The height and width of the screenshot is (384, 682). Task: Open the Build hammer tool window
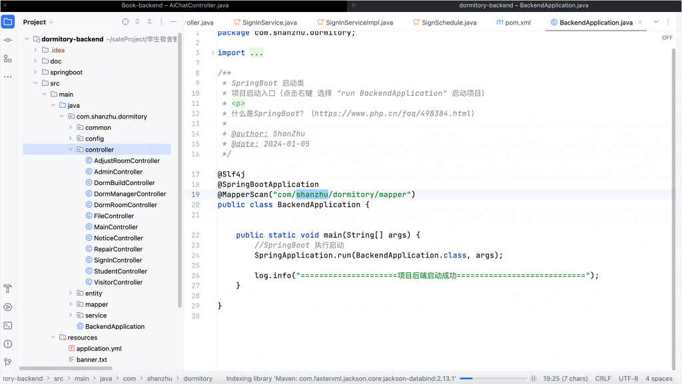point(8,289)
